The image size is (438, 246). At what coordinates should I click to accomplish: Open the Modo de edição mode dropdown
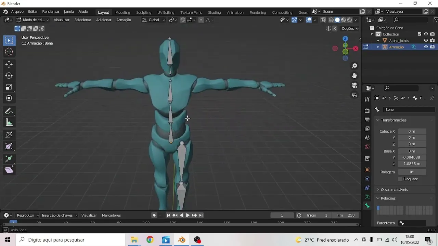pyautogui.click(x=33, y=20)
